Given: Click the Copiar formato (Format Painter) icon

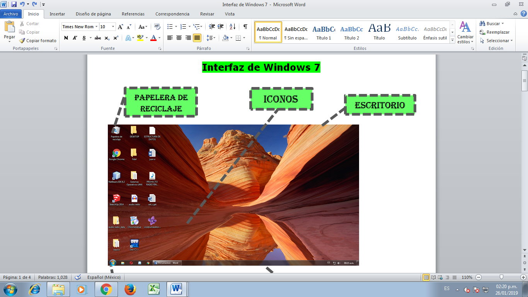Looking at the screenshot, I should [x=22, y=41].
